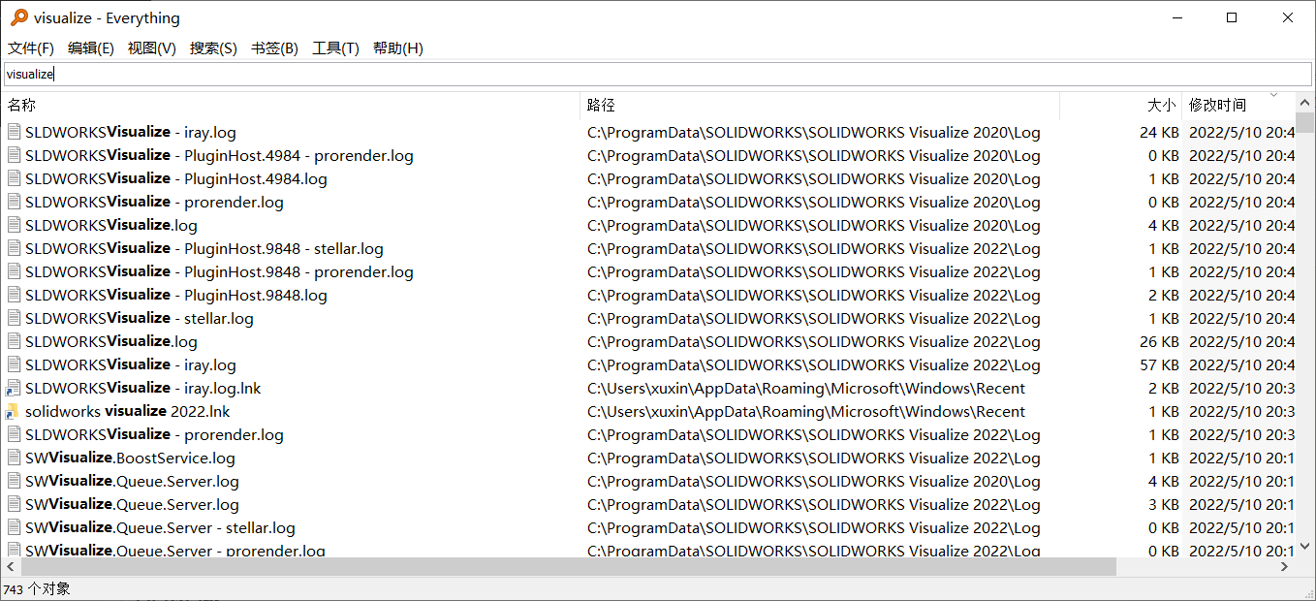1316x601 pixels.
Task: Click file icon of the 26 KB SLDWORKSVisualize.log
Action: 14,341
